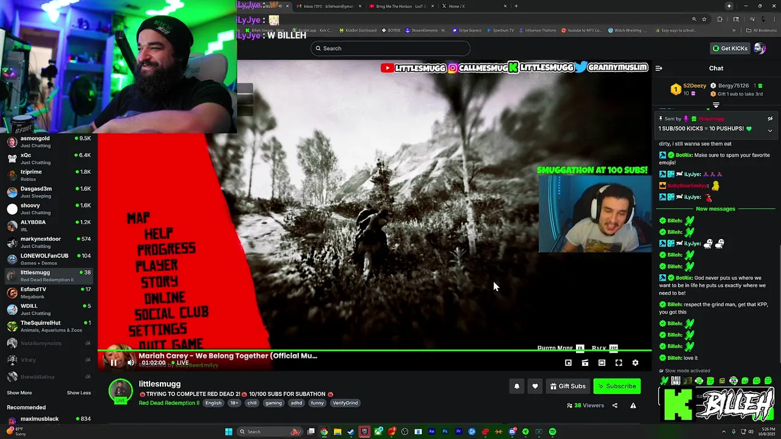
Task: Open Windows Start menu
Action: (x=229, y=432)
